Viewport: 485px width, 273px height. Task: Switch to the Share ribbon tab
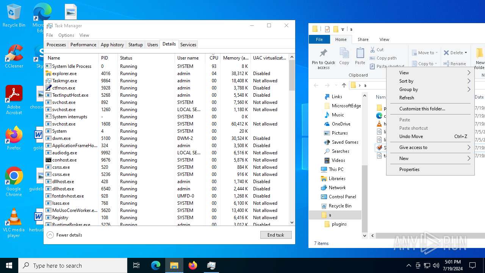tap(363, 39)
